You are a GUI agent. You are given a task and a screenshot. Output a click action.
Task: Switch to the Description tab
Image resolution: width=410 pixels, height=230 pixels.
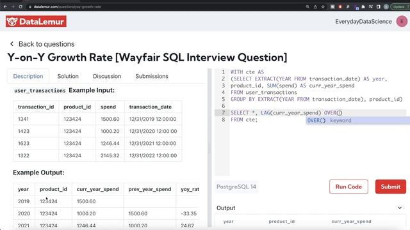pos(28,76)
